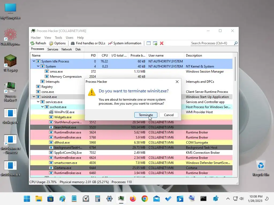Open Find handles or DLLs
274x205 pixels.
(88, 43)
